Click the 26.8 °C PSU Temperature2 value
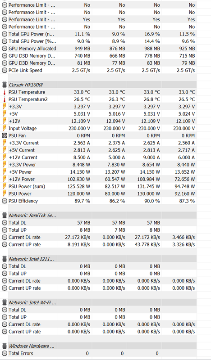 click(151, 99)
